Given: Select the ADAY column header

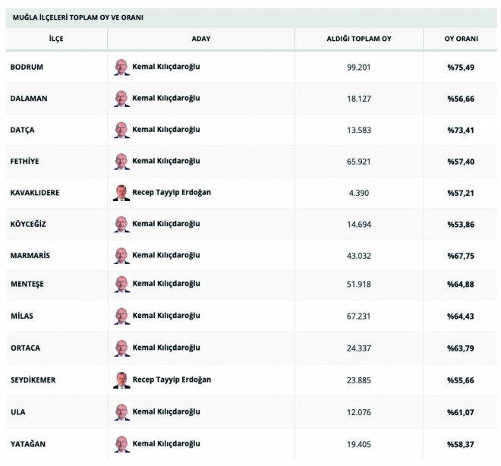Looking at the screenshot, I should (x=201, y=39).
